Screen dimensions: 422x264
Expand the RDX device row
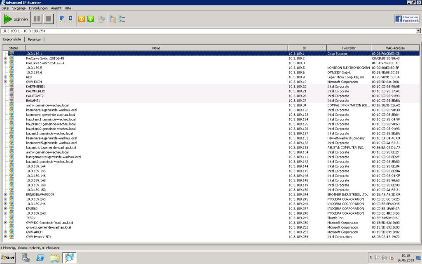coord(5,77)
